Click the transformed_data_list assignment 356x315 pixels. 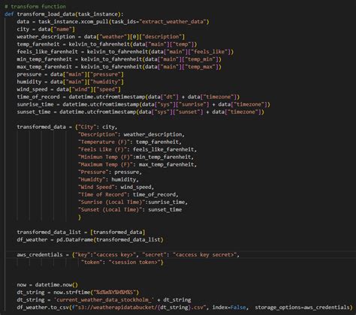[81, 232]
